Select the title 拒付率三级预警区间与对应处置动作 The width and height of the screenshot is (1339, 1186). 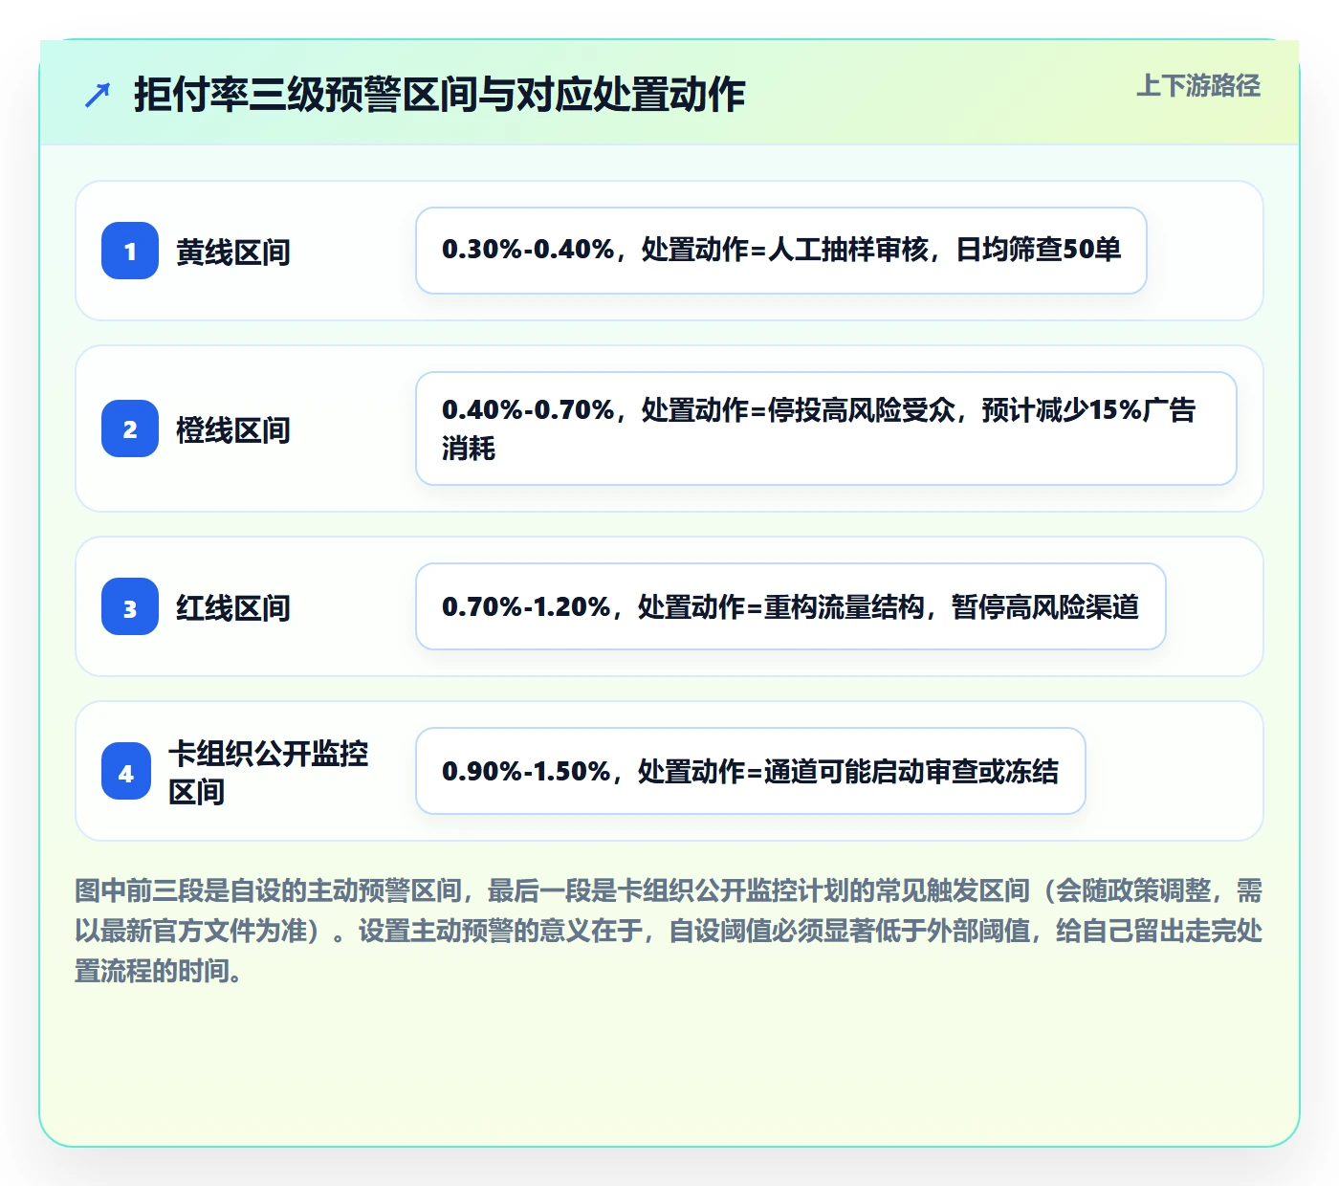[440, 95]
